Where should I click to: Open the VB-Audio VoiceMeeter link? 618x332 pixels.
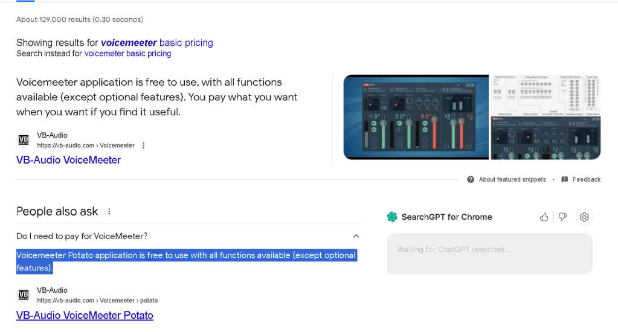(x=68, y=160)
